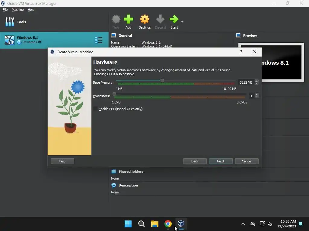This screenshot has height=231, width=309.
Task: Open the notification bell
Action: (x=301, y=224)
